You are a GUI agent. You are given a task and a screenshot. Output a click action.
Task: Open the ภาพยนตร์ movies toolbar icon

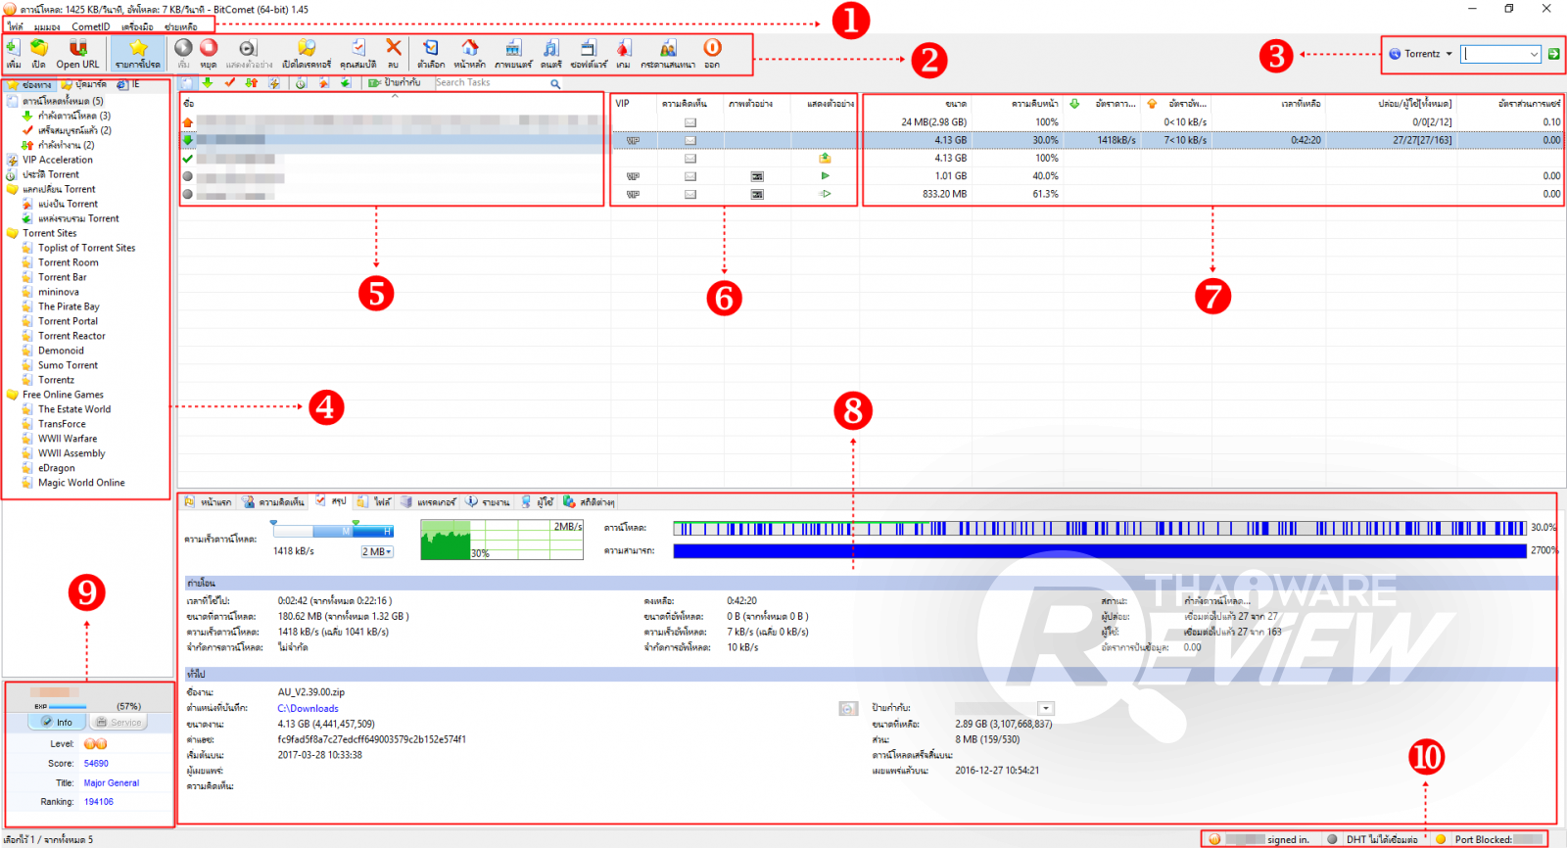pyautogui.click(x=513, y=53)
